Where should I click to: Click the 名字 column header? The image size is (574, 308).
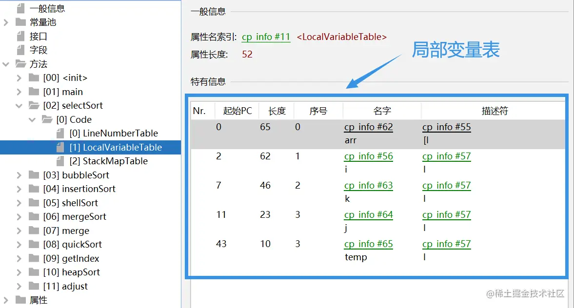pyautogui.click(x=382, y=111)
